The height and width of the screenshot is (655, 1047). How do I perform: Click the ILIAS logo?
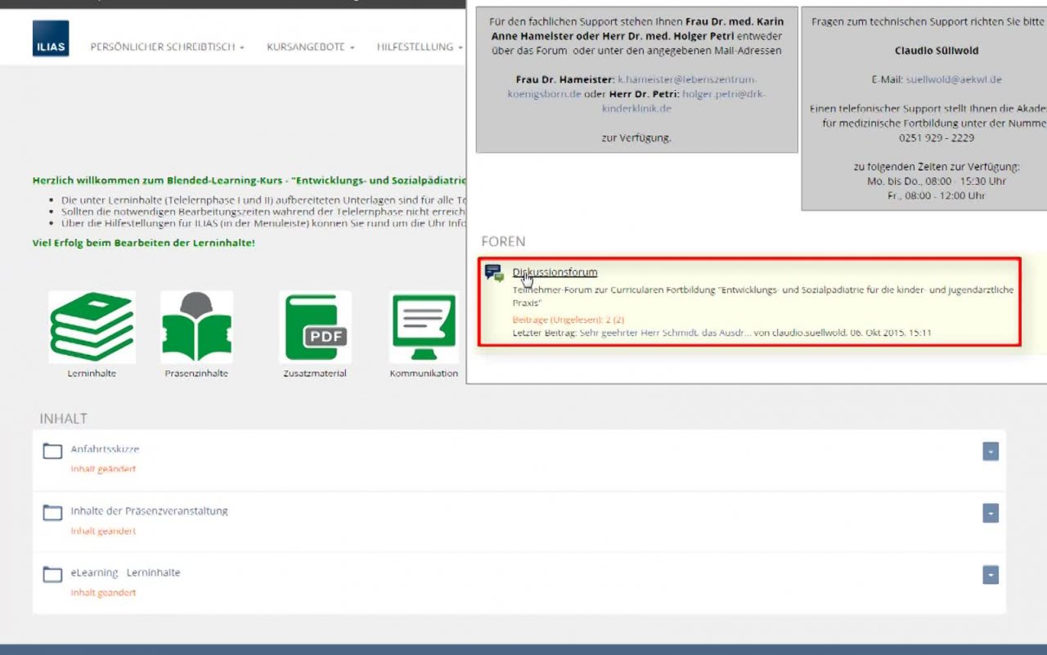click(x=51, y=38)
